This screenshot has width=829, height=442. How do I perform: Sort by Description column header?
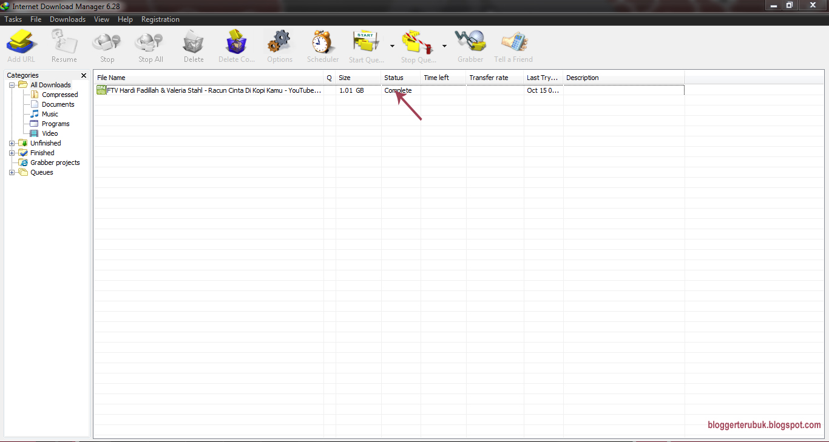coord(624,78)
